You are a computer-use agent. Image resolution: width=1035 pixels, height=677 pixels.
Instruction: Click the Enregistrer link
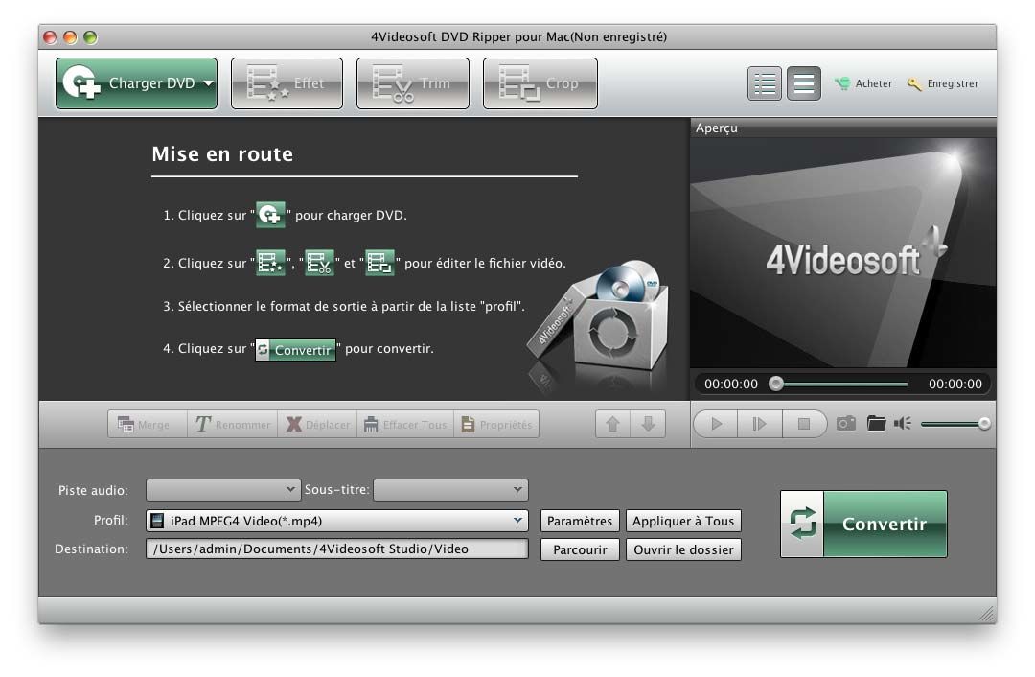point(943,83)
